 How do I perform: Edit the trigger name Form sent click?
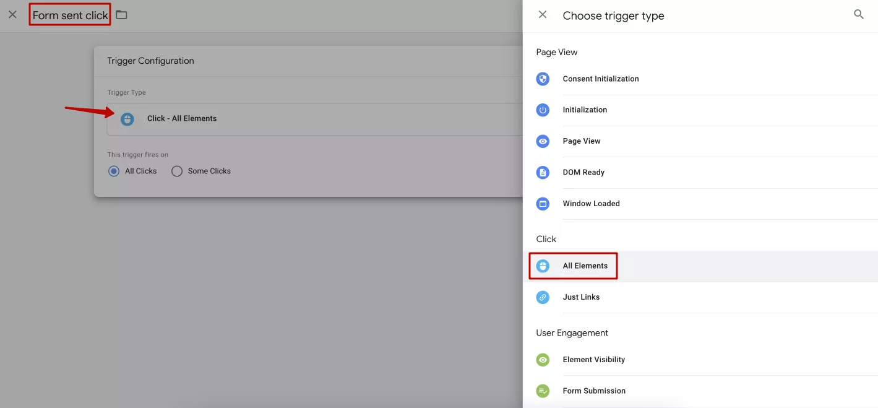(x=70, y=15)
